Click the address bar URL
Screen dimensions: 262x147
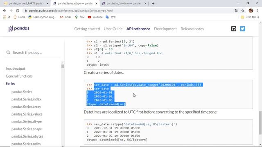71,11
